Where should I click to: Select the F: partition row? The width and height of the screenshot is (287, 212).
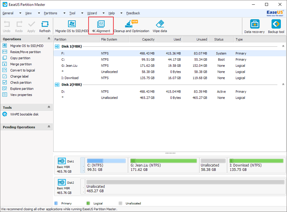[x=170, y=53]
